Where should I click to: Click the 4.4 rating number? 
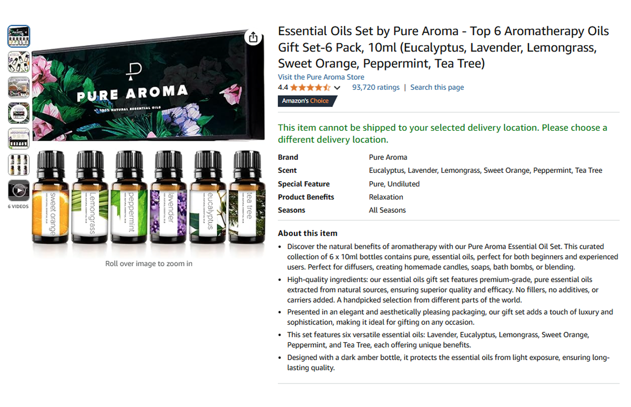coord(283,88)
